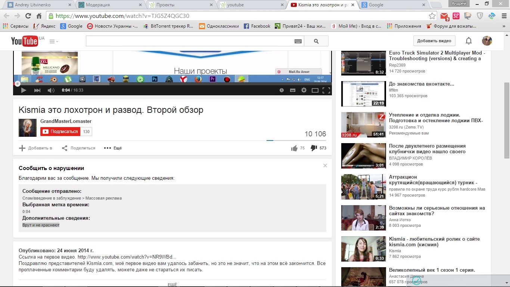
Task: Click the address bar URL
Action: tap(122, 16)
